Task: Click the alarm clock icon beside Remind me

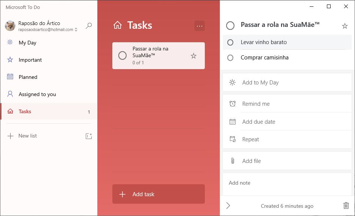Action: [x=233, y=104]
